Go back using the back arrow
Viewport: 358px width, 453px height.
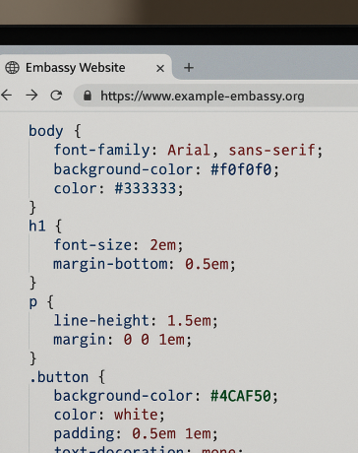pyautogui.click(x=6, y=96)
